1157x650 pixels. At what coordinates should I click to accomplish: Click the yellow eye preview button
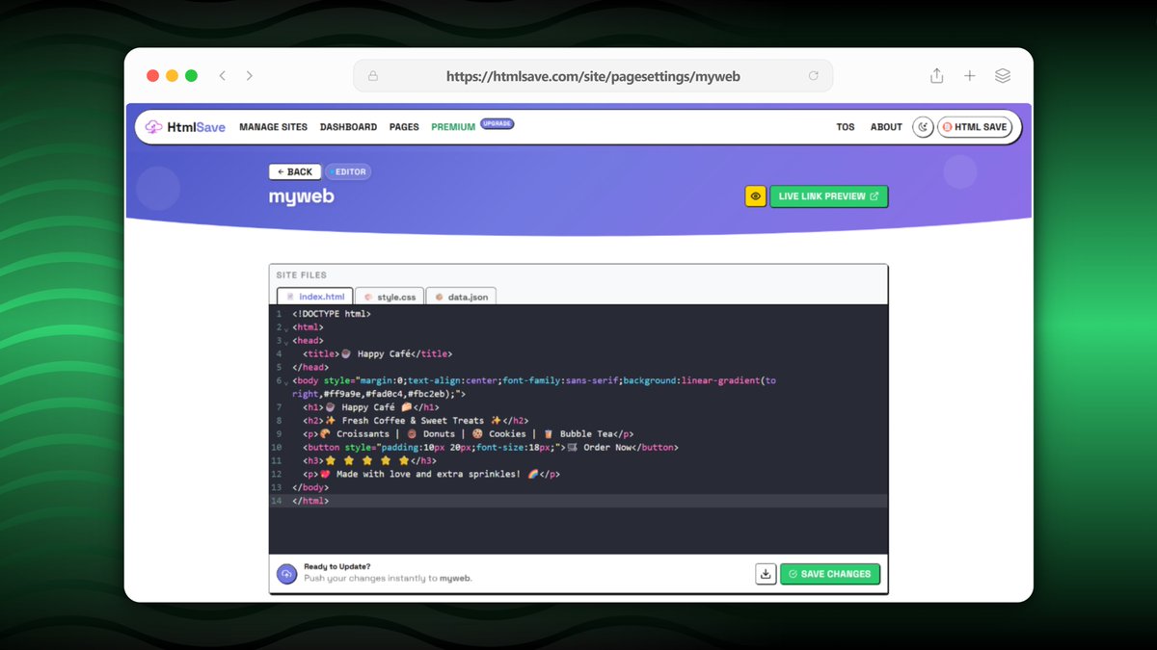pyautogui.click(x=756, y=196)
